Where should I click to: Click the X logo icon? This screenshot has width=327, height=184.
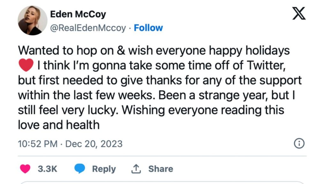tap(299, 14)
